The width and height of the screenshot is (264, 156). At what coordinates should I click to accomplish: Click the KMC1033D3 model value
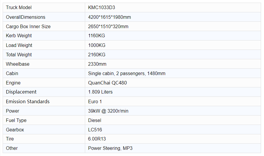coord(102,8)
